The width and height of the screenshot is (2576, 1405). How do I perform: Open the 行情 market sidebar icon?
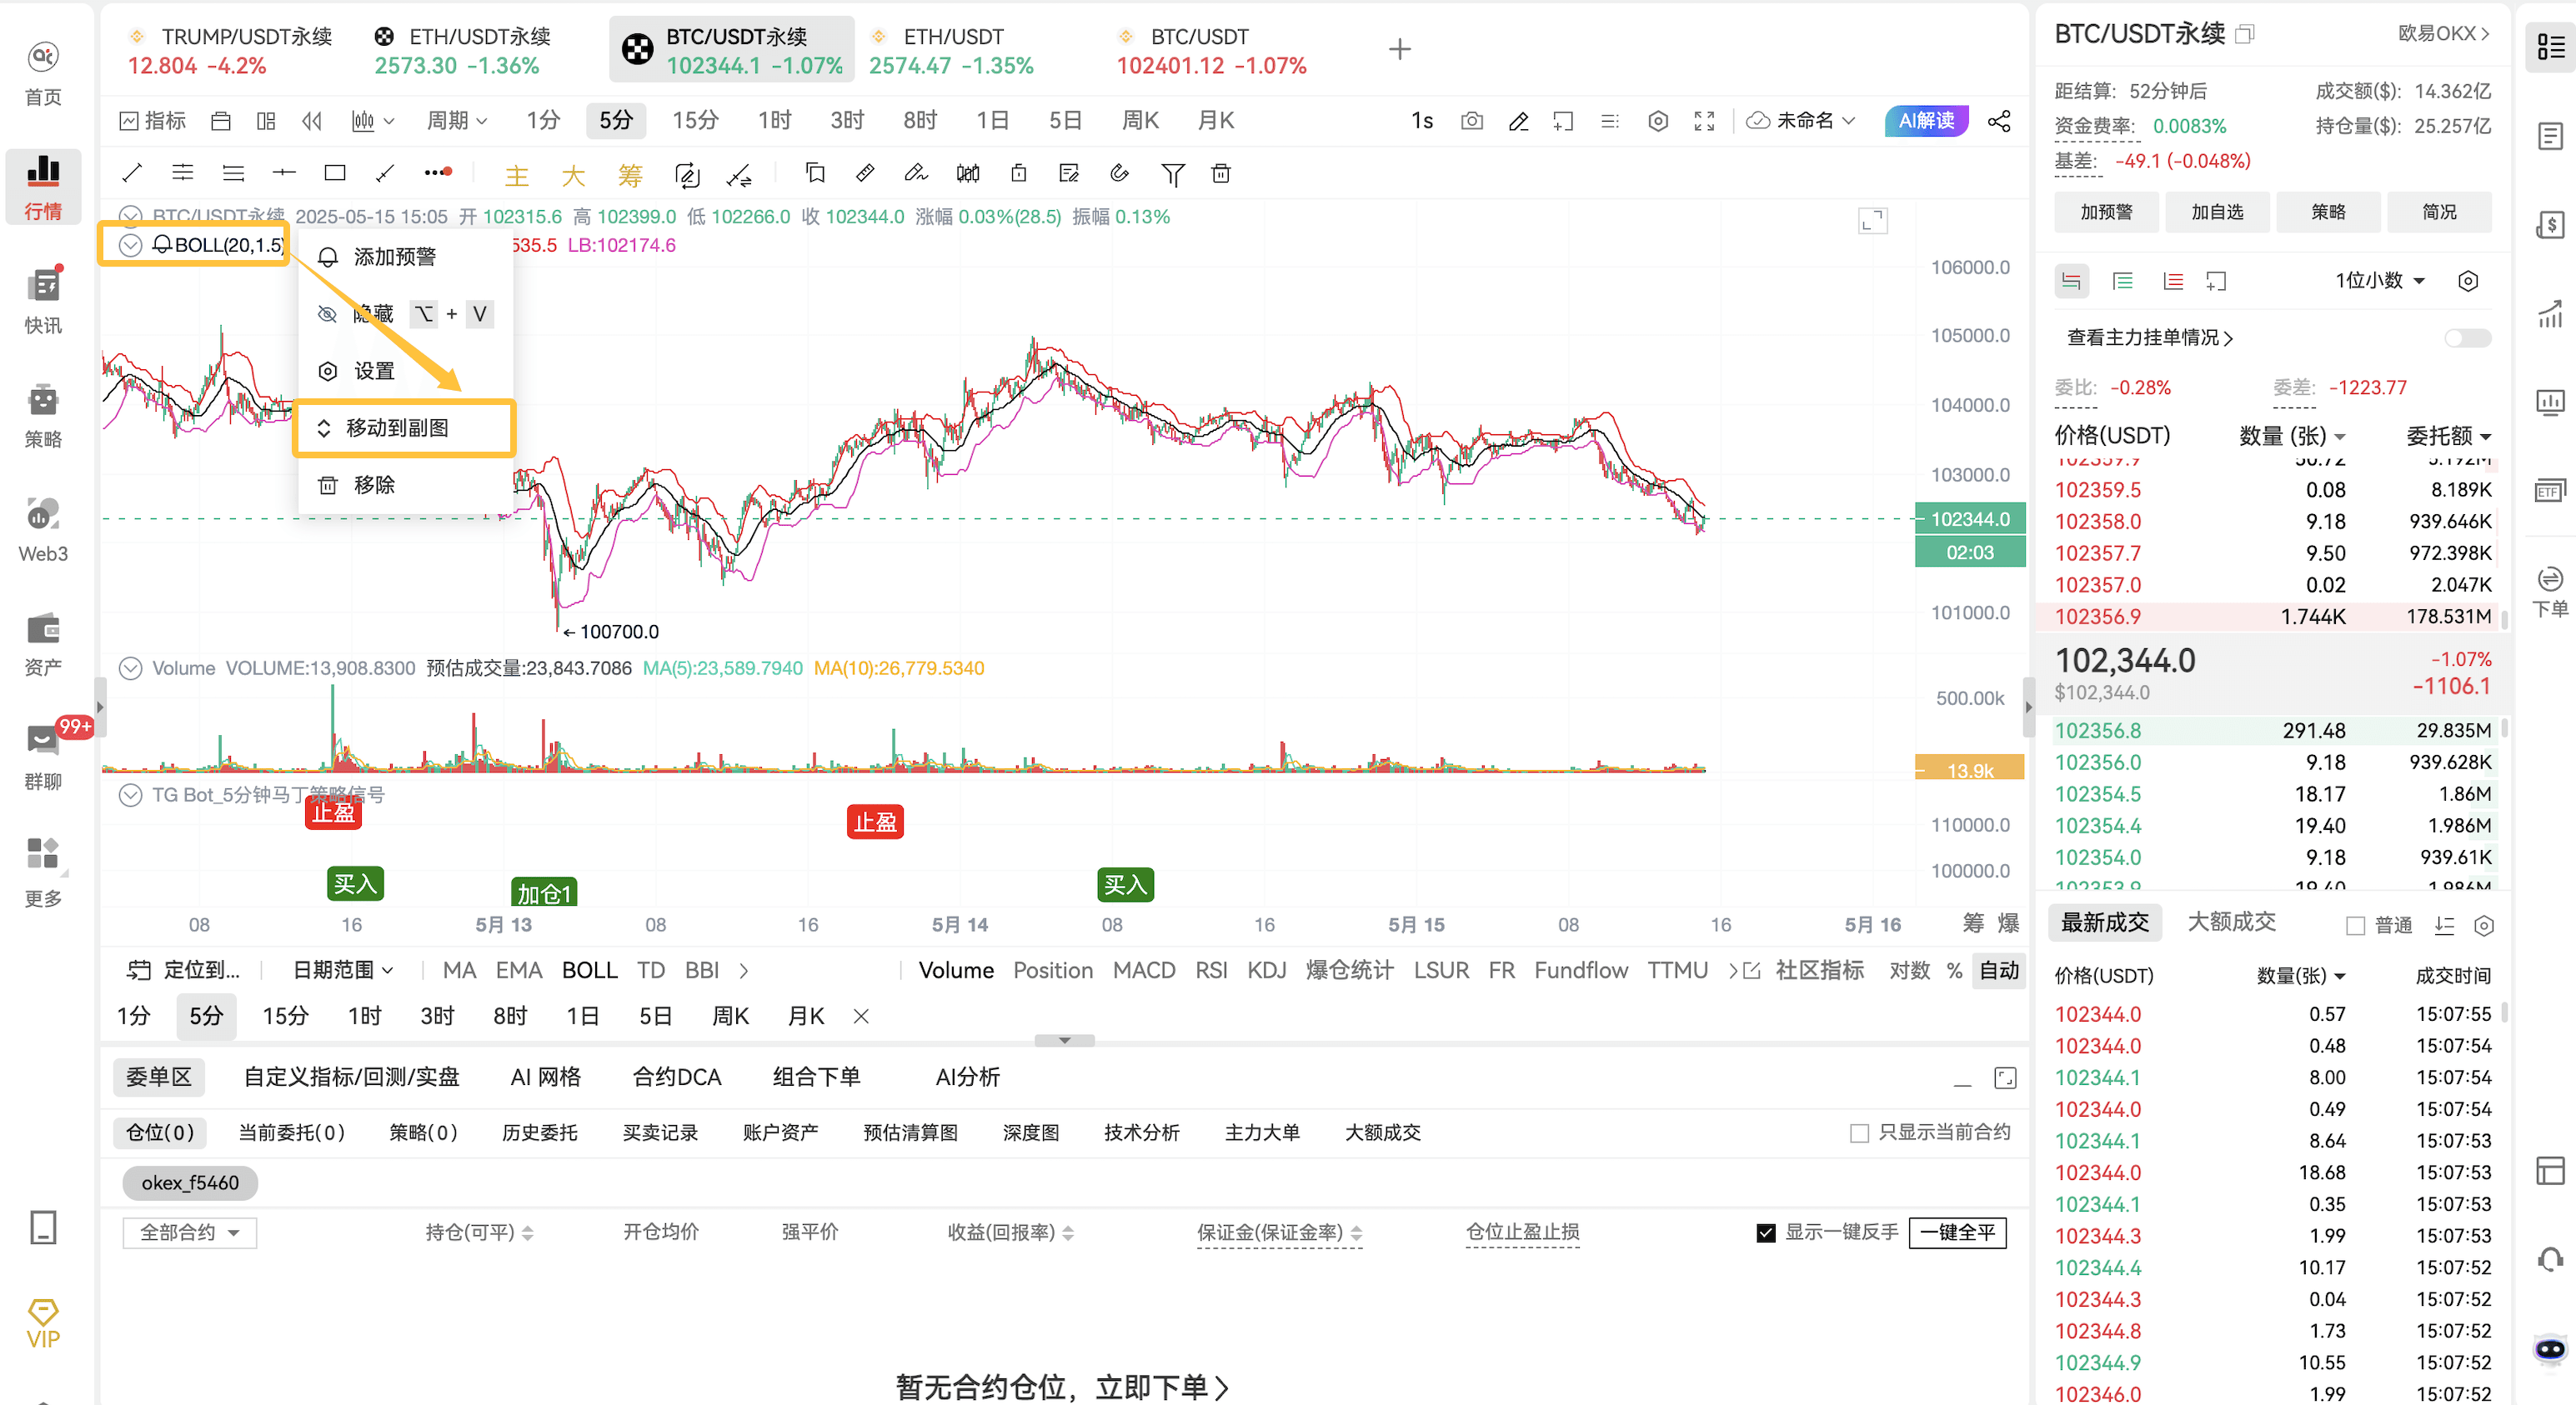[43, 187]
